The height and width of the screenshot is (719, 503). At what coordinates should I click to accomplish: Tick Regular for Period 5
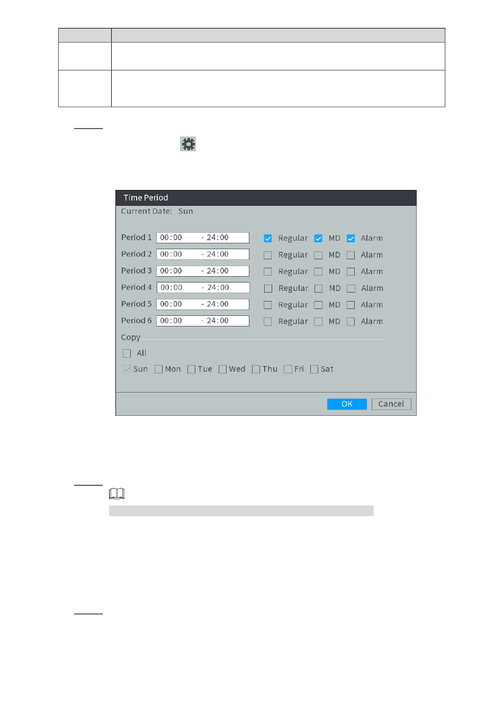click(x=268, y=305)
